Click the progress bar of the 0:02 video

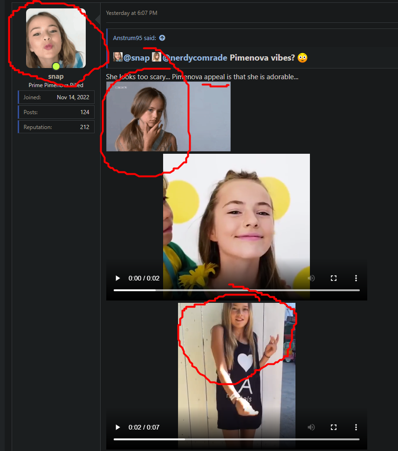[x=237, y=290]
